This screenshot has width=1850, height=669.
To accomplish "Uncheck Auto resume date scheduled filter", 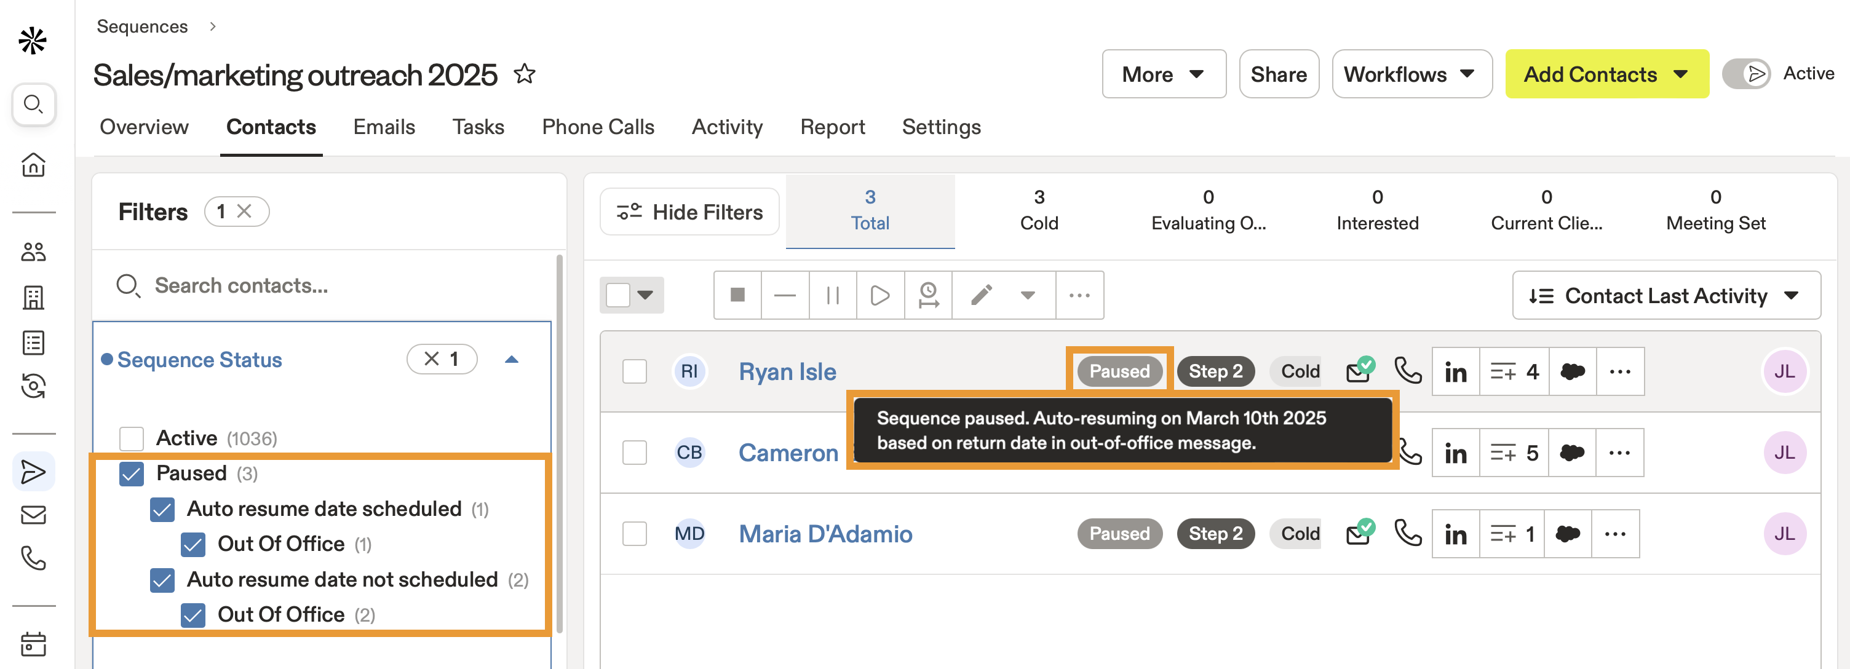I will (162, 509).
